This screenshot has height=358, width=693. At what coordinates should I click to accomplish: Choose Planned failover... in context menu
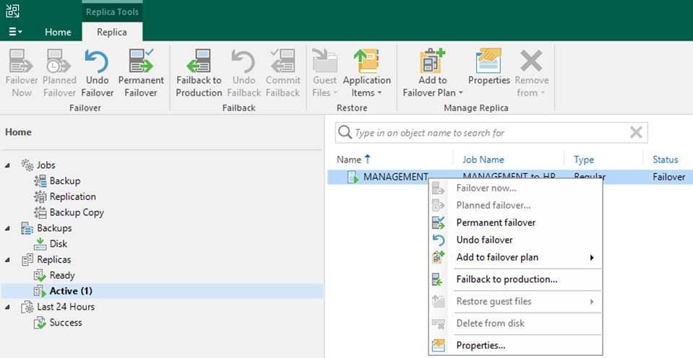[x=515, y=205]
